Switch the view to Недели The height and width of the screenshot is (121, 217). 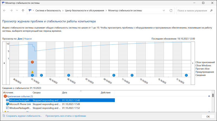tap(28, 39)
